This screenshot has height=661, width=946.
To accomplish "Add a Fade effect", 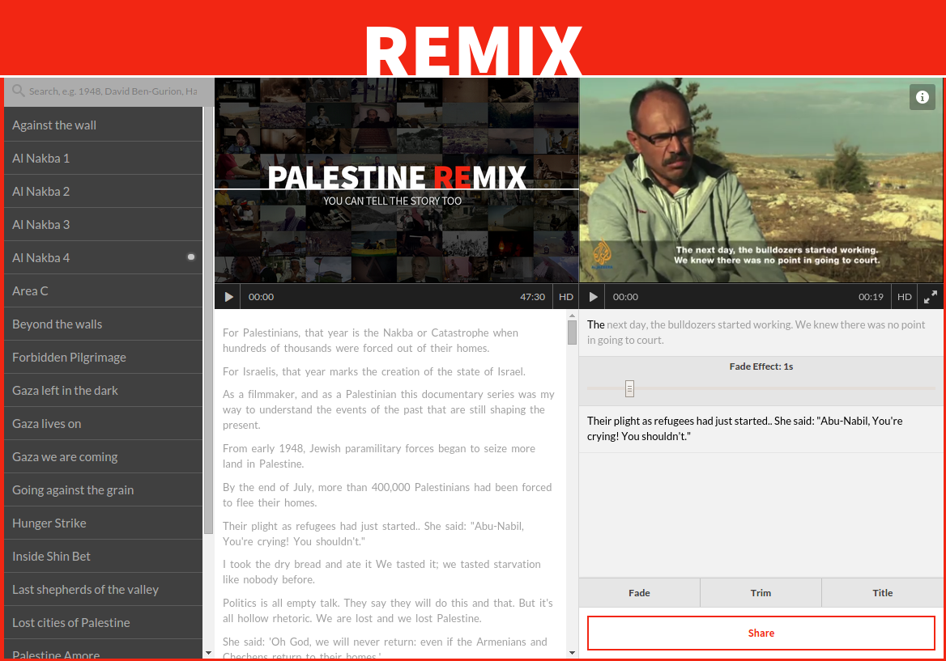I will (639, 593).
